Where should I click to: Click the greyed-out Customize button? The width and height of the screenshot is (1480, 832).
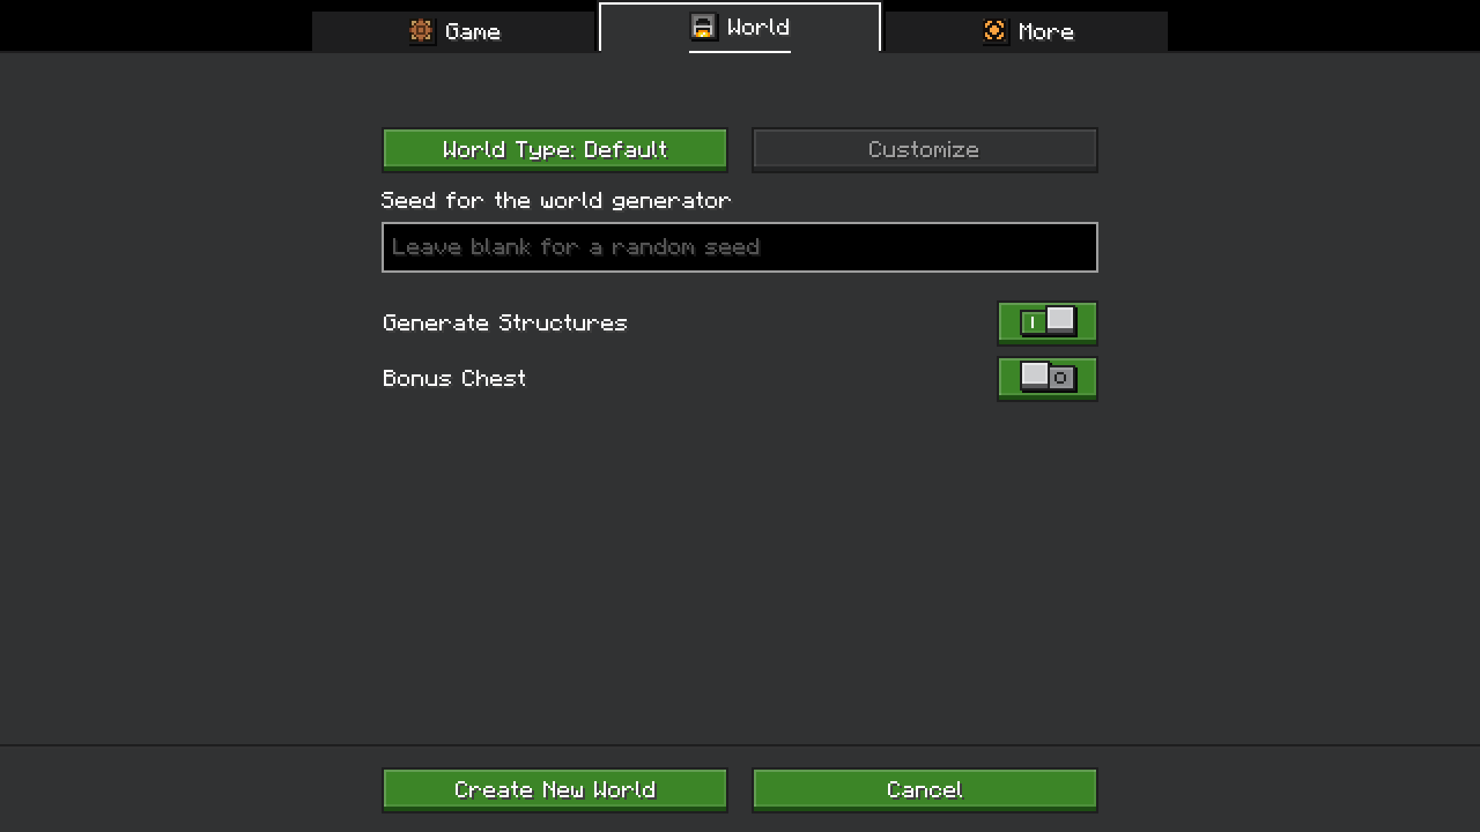[924, 149]
